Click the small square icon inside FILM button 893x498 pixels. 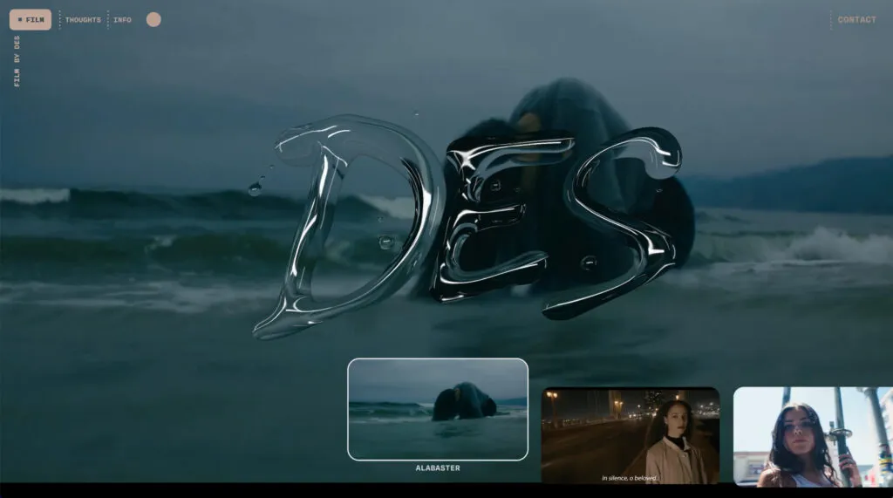click(x=19, y=19)
